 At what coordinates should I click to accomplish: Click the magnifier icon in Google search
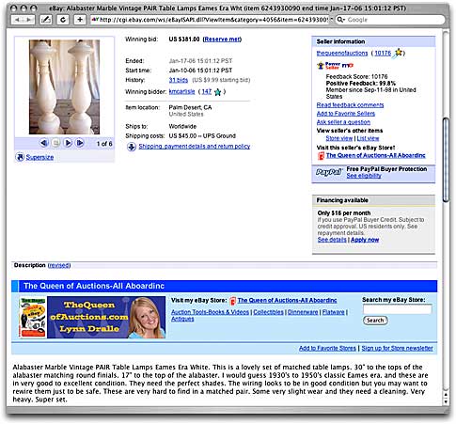(x=340, y=20)
